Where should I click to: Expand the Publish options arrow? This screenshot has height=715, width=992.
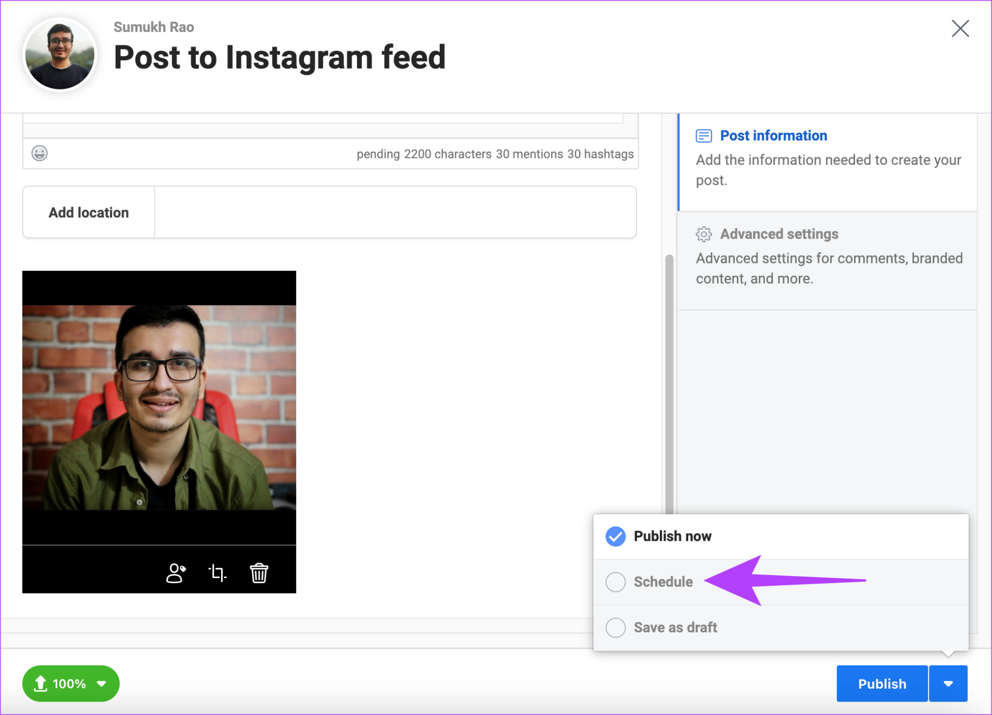click(948, 683)
